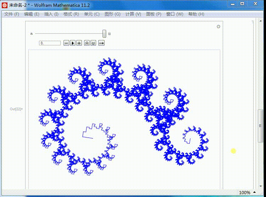Open the 文件 (F) menu
The height and width of the screenshot is (197, 266).
tap(12, 14)
